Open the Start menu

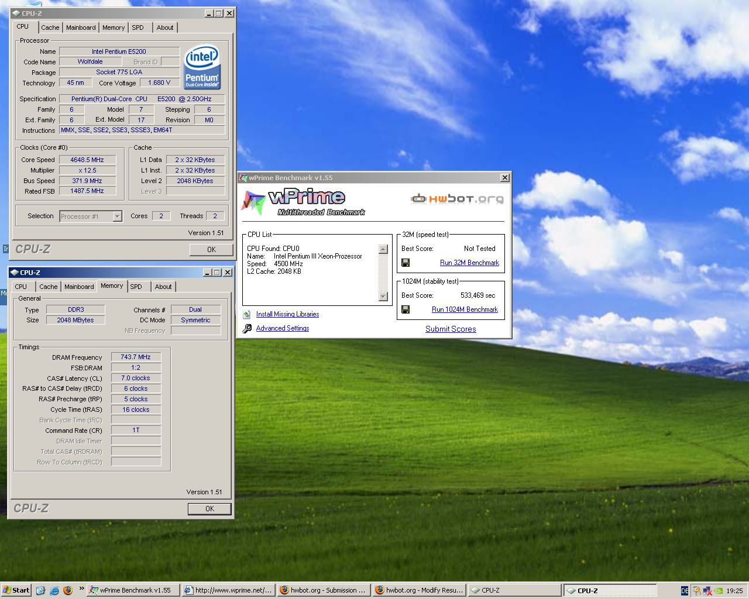pyautogui.click(x=16, y=590)
